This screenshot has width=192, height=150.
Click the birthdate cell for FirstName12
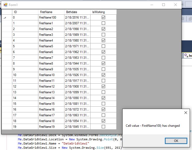tap(77, 86)
